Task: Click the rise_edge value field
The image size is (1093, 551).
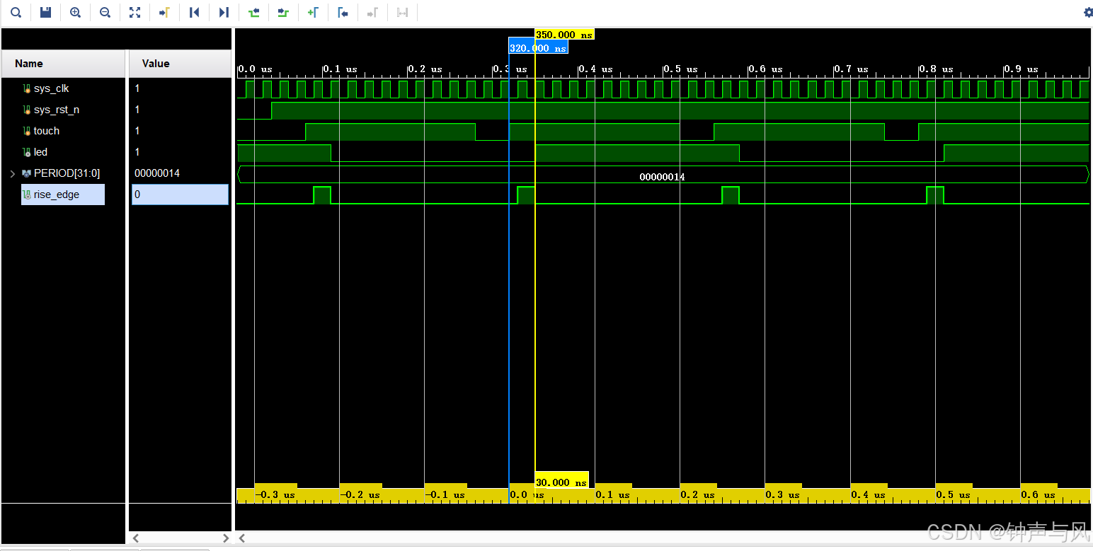Action: click(x=180, y=194)
